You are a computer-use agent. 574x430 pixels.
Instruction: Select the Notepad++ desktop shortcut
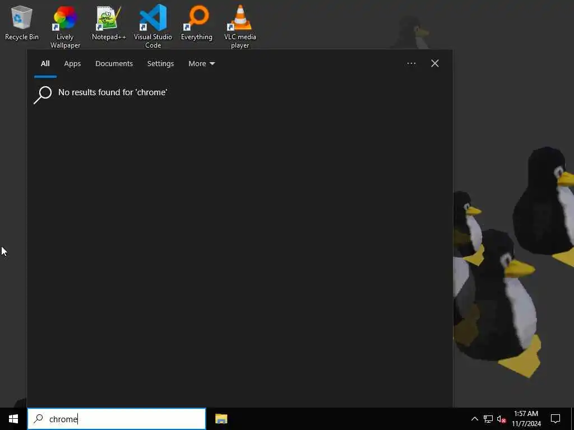click(x=109, y=22)
